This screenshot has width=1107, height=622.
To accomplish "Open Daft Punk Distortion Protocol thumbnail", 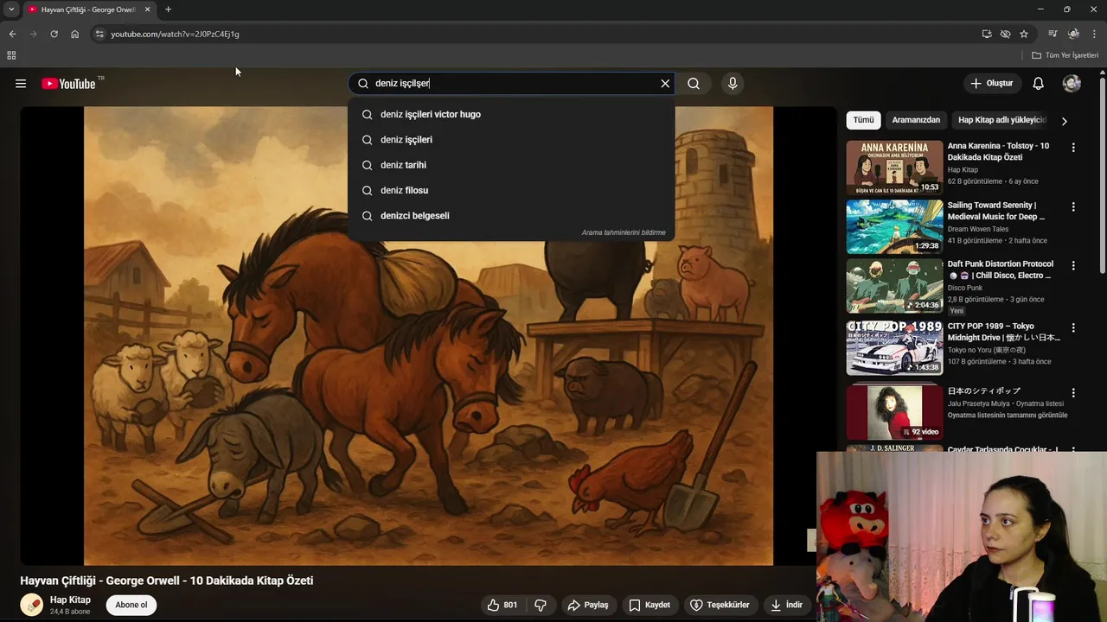I will point(894,286).
